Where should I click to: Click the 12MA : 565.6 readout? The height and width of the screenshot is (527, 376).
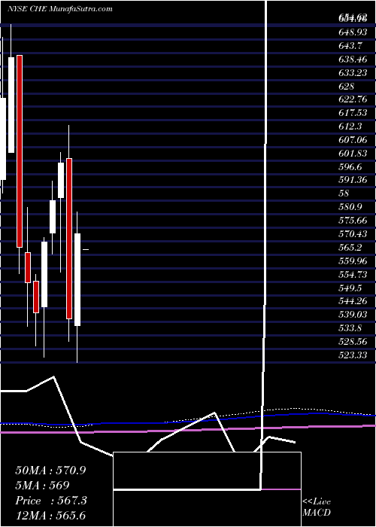(50, 516)
